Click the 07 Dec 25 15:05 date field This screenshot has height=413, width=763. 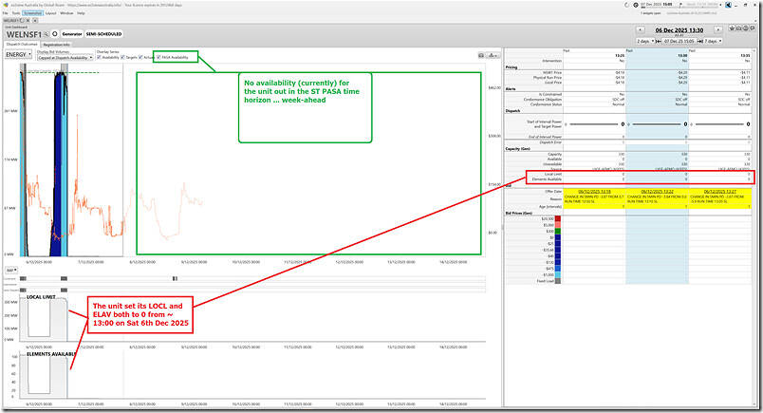click(679, 42)
